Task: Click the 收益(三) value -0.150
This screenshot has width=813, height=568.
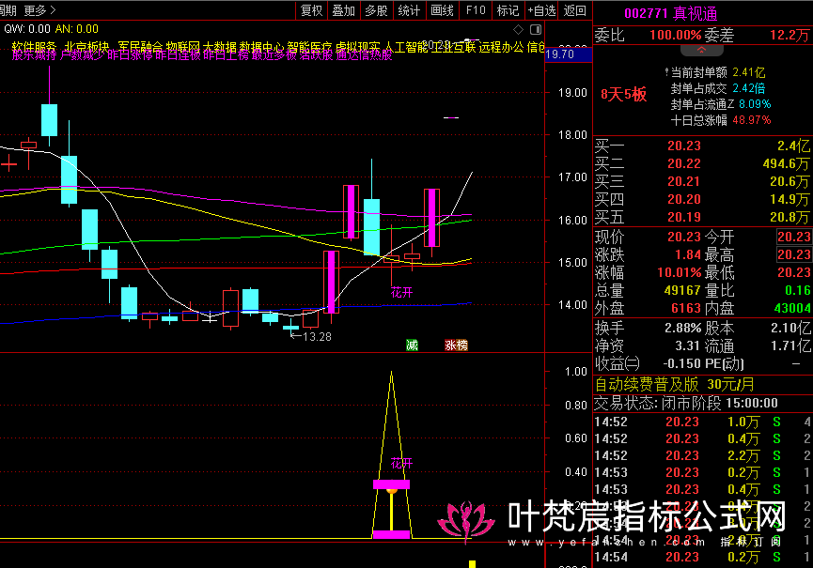Action: [x=681, y=364]
